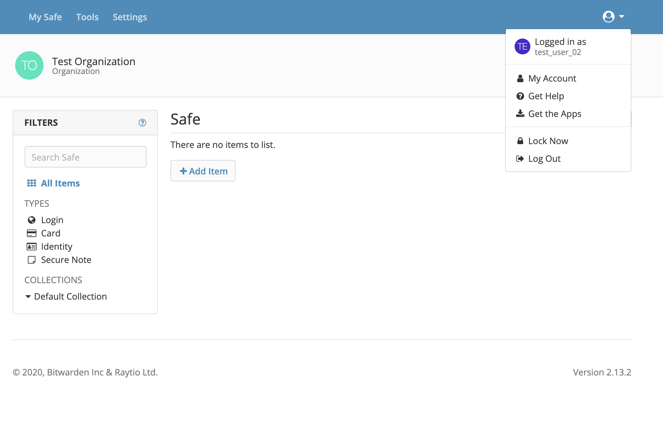
Task: Choose Lock Now in the menu
Action: click(x=568, y=141)
